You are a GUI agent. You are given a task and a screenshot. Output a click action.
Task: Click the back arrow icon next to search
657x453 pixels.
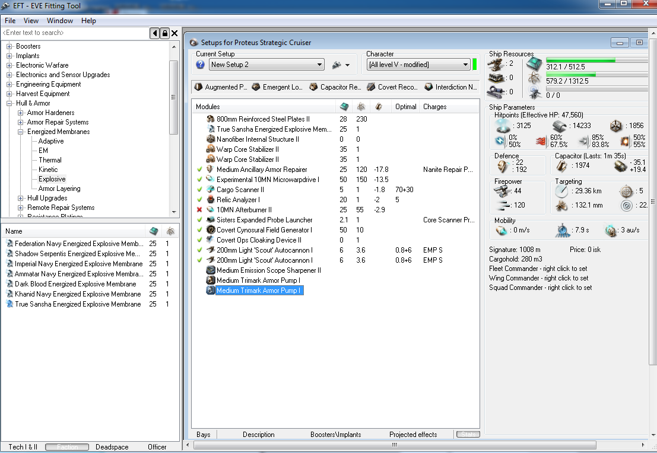pos(155,33)
